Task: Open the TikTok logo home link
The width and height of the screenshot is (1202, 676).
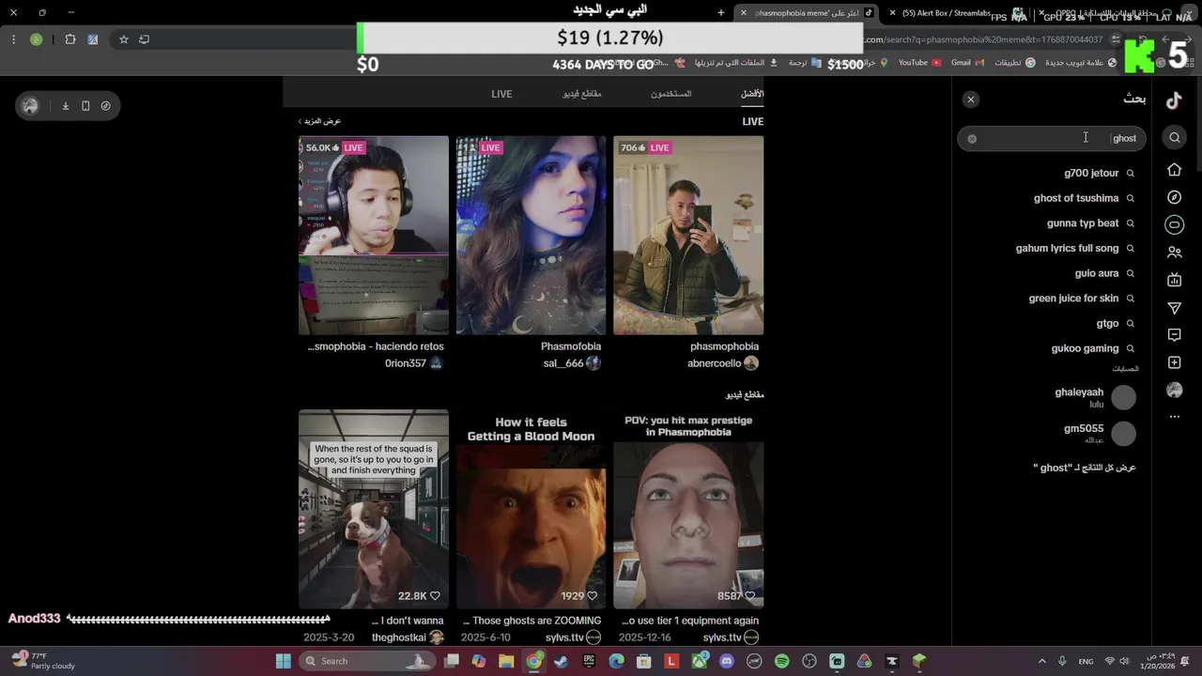Action: (x=1174, y=101)
